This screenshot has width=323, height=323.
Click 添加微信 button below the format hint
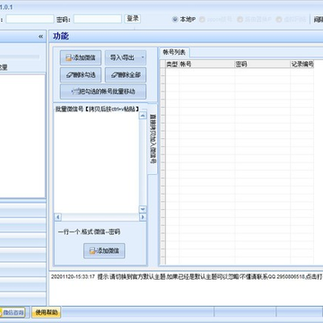(x=104, y=250)
